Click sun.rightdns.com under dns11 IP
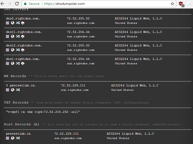This screenshot has height=144, width=193. click(x=81, y=37)
